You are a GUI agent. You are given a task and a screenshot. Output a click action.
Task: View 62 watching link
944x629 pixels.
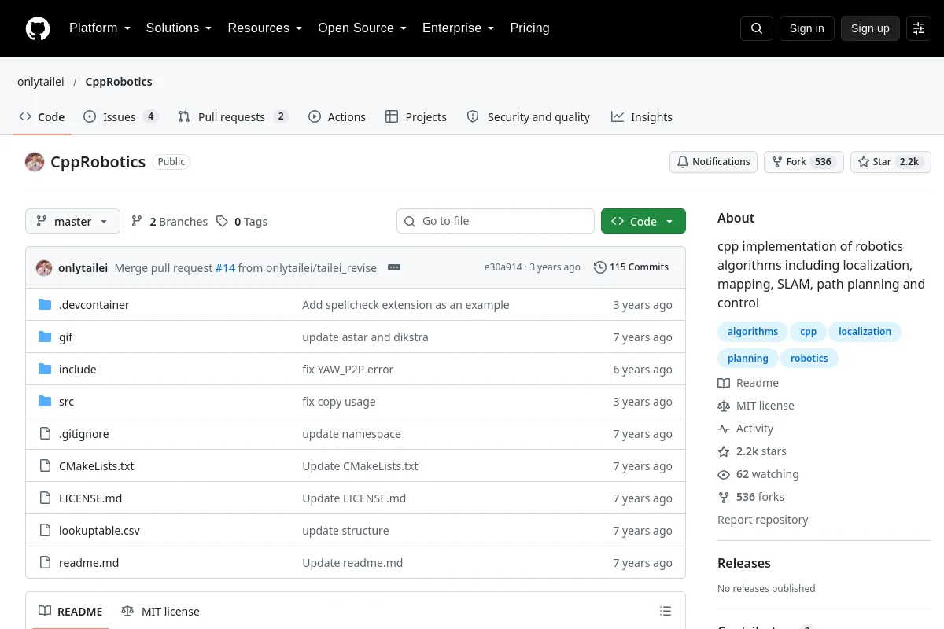[x=758, y=474]
